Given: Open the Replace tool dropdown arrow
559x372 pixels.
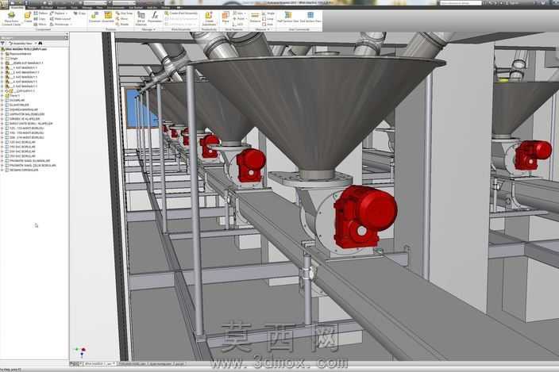Looking at the screenshot, I should pos(67,13).
